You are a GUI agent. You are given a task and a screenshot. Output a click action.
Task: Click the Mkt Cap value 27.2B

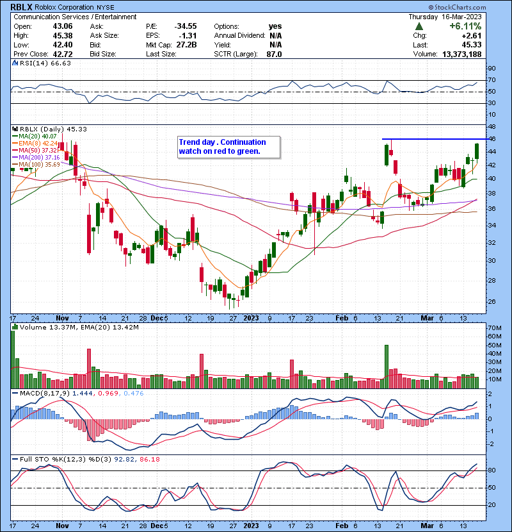click(x=186, y=45)
